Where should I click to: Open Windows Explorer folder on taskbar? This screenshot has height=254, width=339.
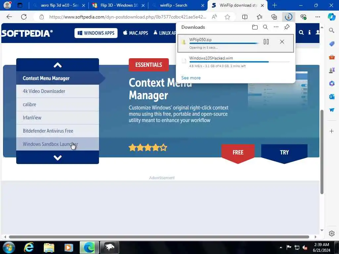coord(49,247)
